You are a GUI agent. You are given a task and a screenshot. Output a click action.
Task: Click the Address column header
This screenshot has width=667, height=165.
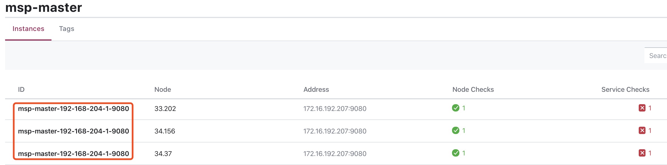[316, 89]
